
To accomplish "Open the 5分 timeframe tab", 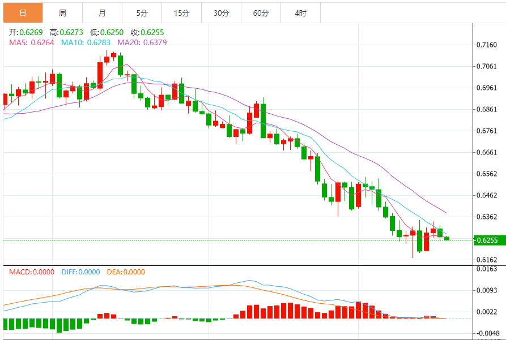I will (x=142, y=13).
